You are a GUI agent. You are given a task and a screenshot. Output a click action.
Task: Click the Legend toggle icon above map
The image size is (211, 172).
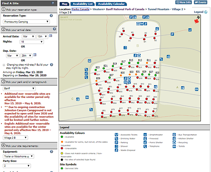206,12
